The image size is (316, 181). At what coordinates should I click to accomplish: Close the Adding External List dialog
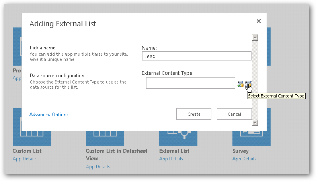click(259, 21)
